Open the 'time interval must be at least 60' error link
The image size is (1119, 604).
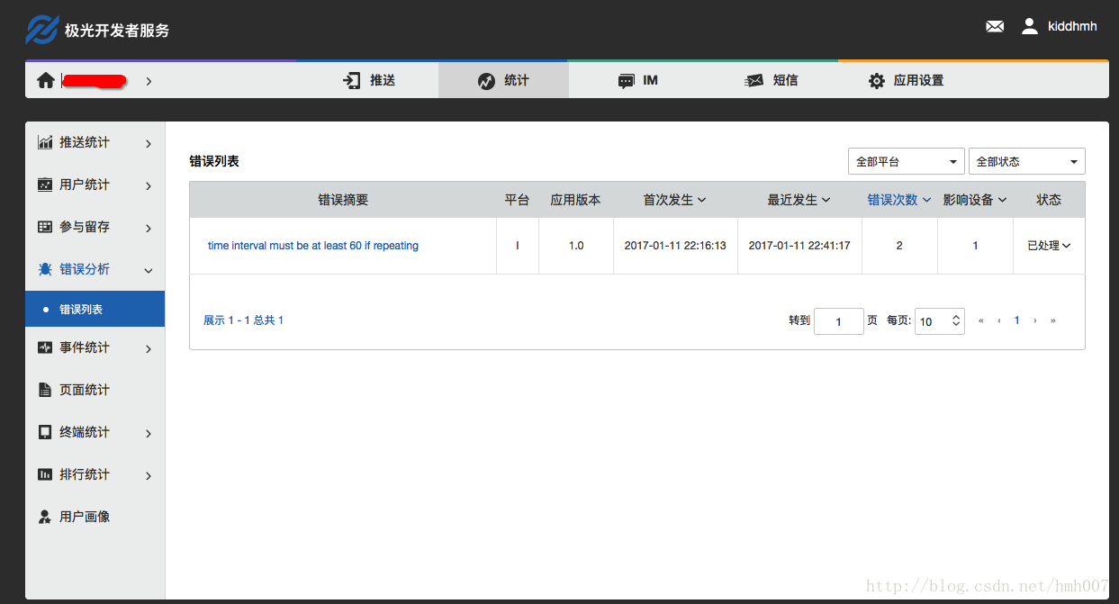pyautogui.click(x=312, y=246)
